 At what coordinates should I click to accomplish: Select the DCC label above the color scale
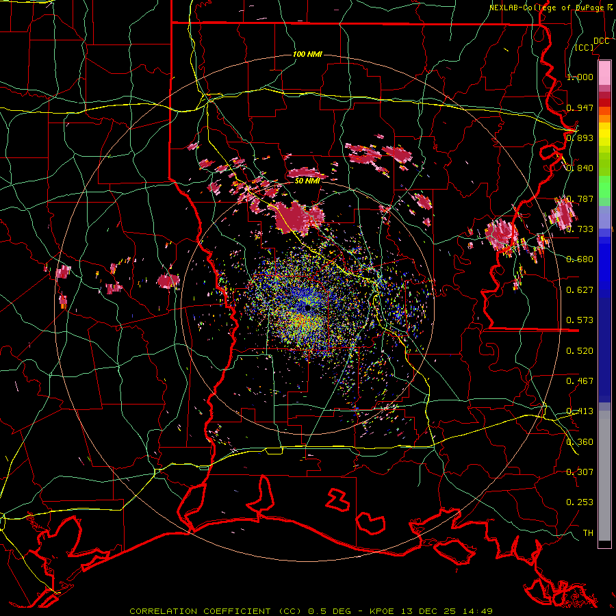(x=601, y=41)
